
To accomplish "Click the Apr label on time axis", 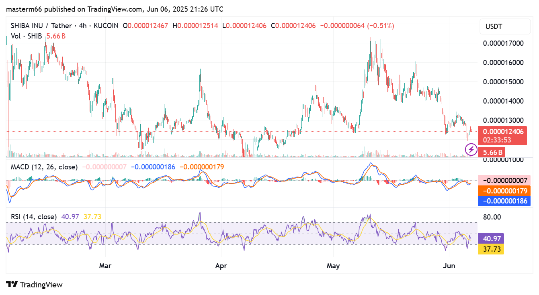I will tap(221, 266).
